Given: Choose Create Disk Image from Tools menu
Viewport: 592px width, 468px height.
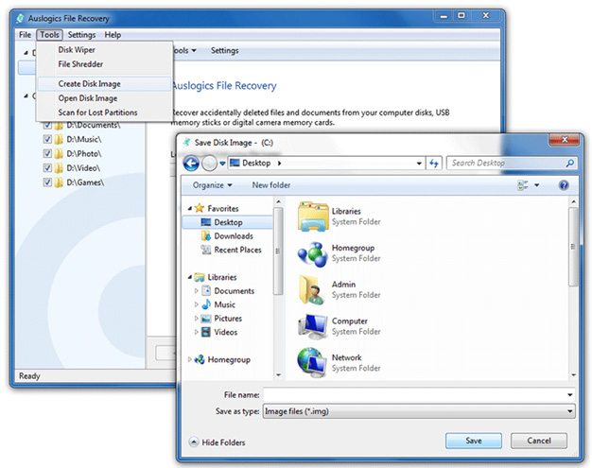Looking at the screenshot, I should pos(89,83).
